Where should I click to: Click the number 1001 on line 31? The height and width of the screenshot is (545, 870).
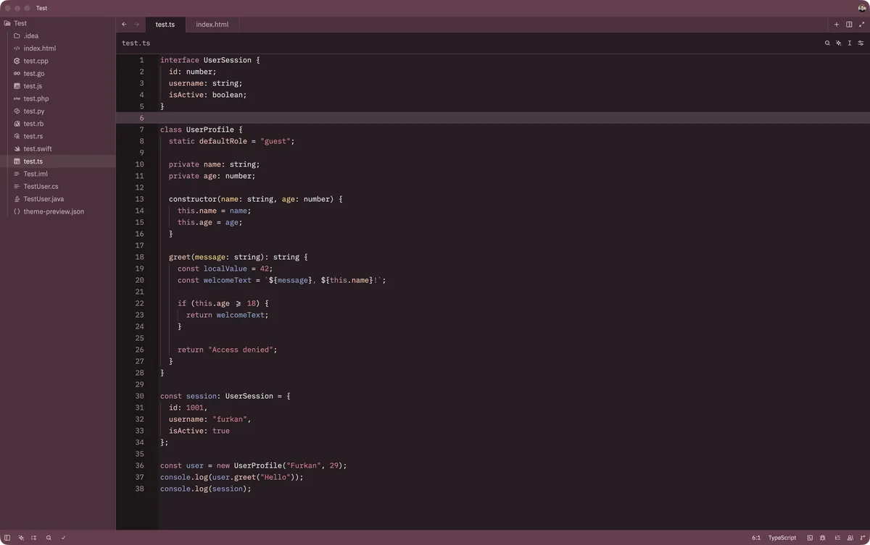pos(195,407)
